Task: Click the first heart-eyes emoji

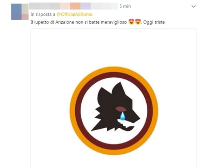Action: (131, 22)
